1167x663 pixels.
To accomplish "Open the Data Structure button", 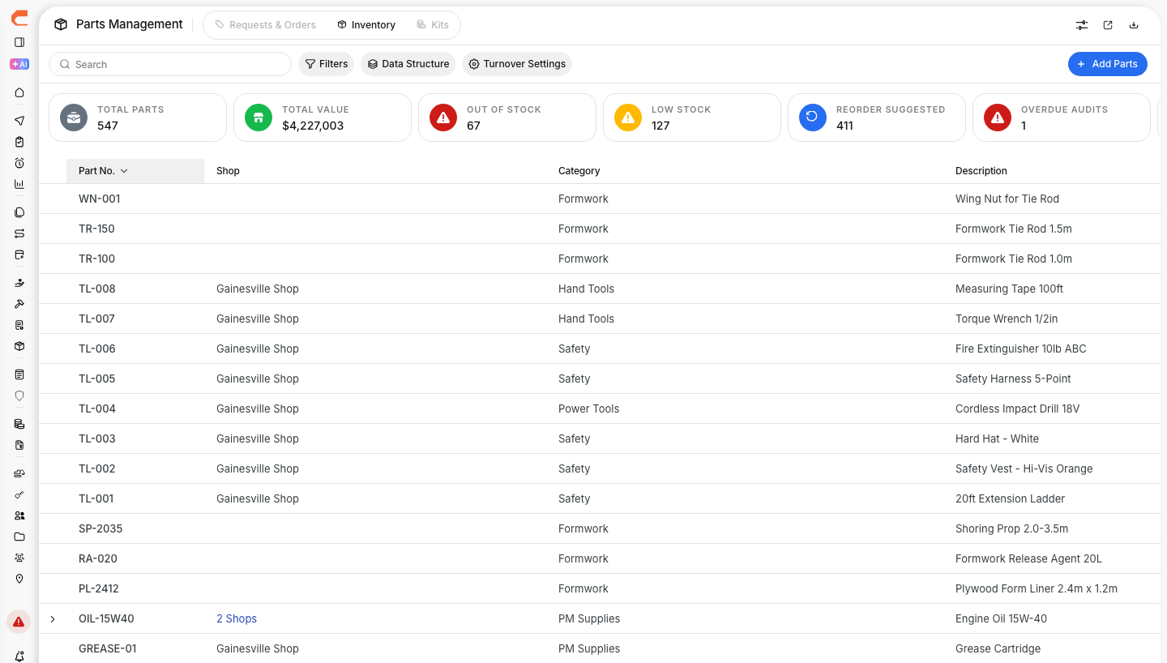I will point(408,64).
